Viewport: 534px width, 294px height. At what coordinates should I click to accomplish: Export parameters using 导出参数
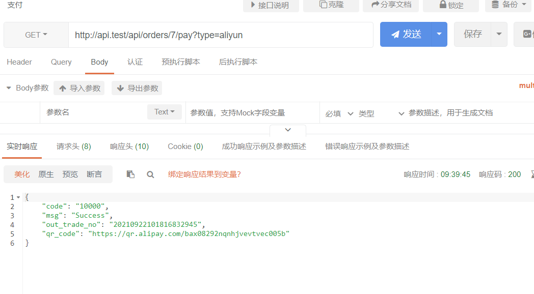pos(137,88)
